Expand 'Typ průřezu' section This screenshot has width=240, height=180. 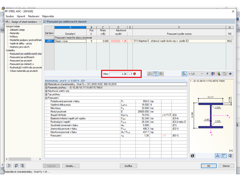tap(46, 95)
